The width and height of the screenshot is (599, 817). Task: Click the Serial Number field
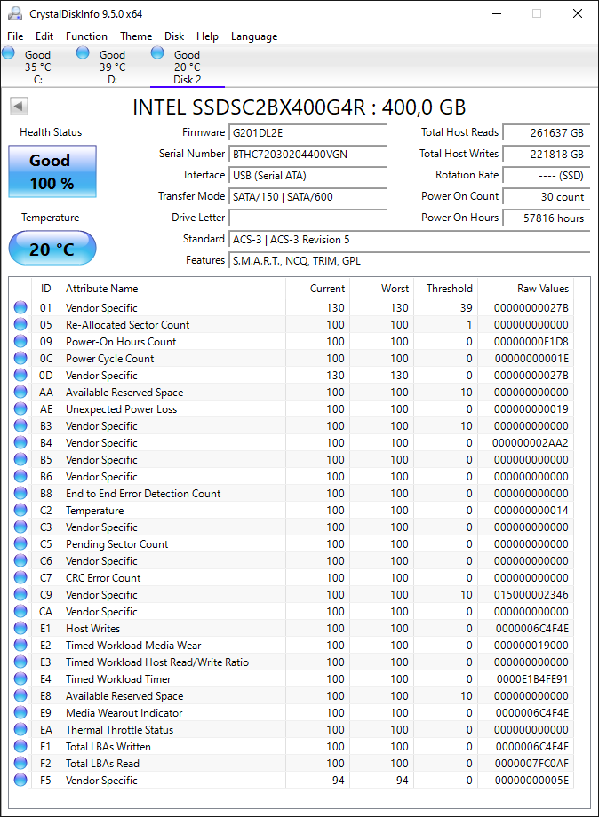pyautogui.click(x=308, y=155)
